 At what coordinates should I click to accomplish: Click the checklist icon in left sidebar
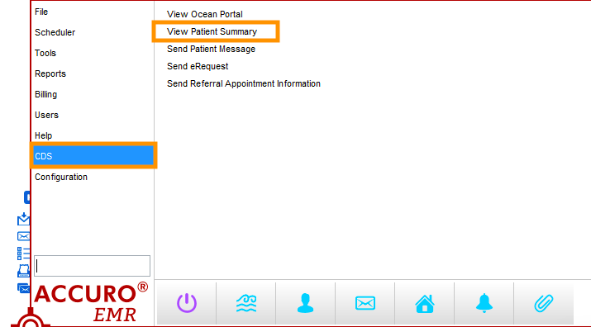click(23, 254)
